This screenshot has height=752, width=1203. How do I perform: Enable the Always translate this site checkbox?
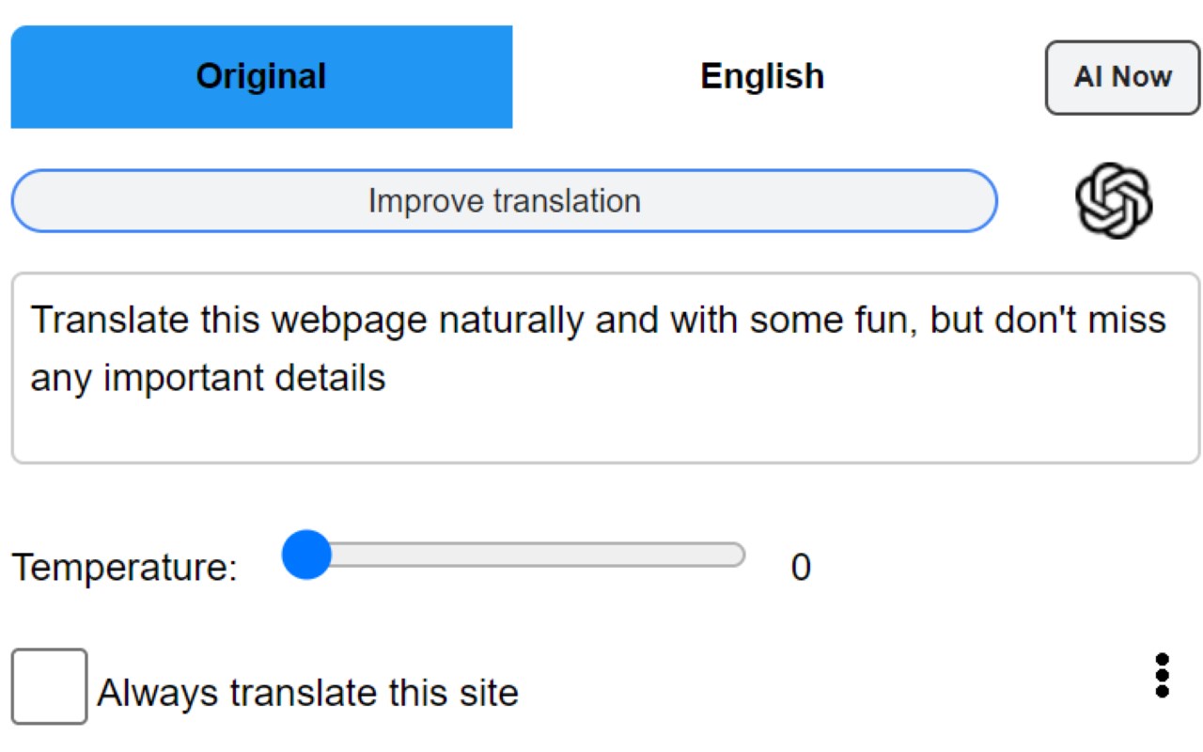[49, 687]
